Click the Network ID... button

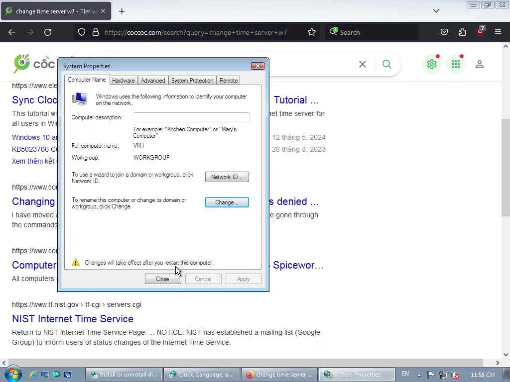coord(227,177)
